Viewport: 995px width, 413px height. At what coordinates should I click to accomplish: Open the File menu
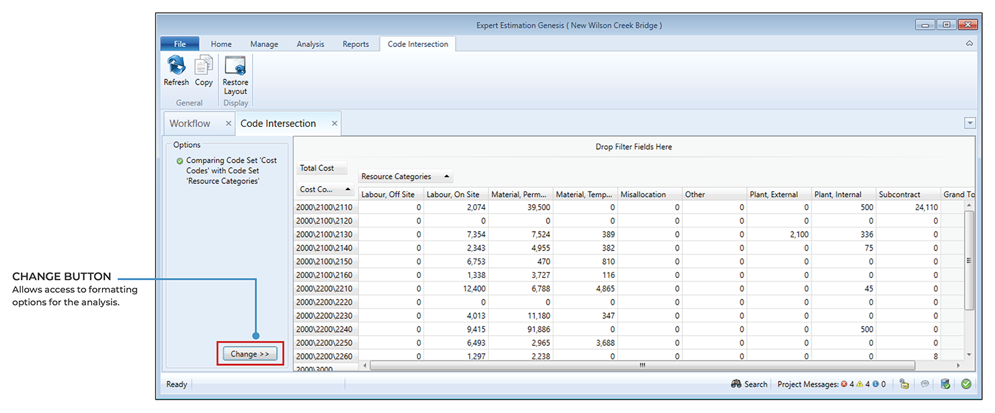point(180,44)
